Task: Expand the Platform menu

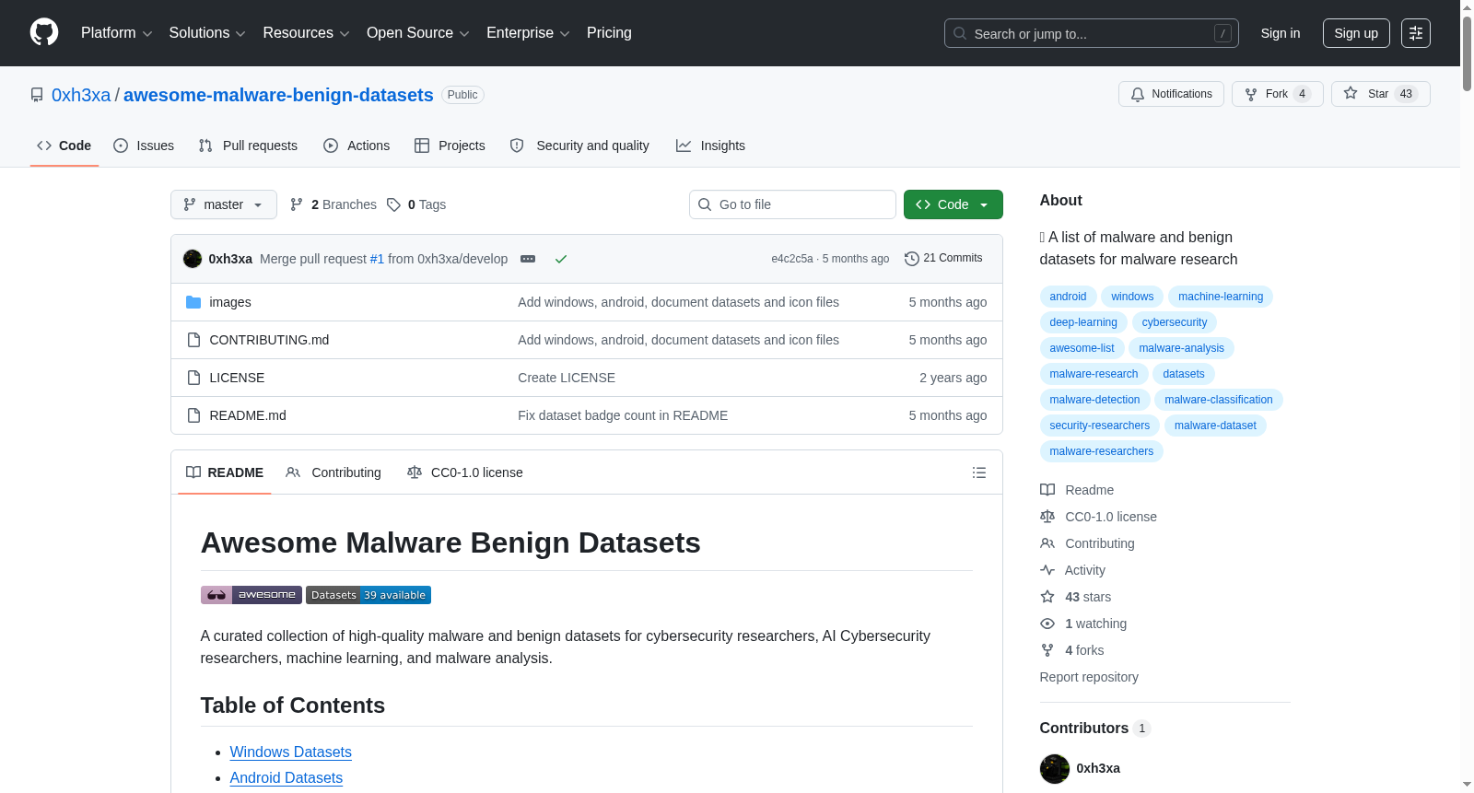Action: [116, 33]
